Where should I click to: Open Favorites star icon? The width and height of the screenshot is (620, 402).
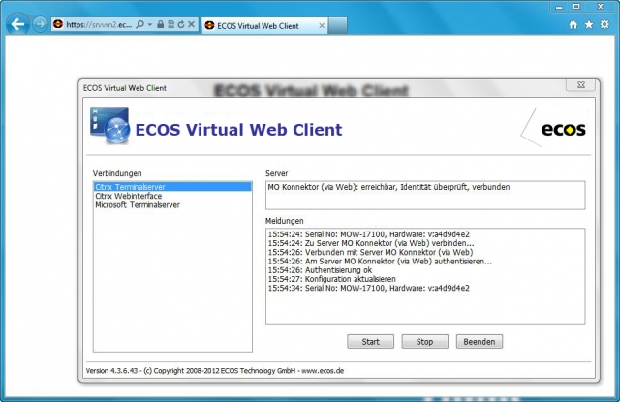(589, 25)
